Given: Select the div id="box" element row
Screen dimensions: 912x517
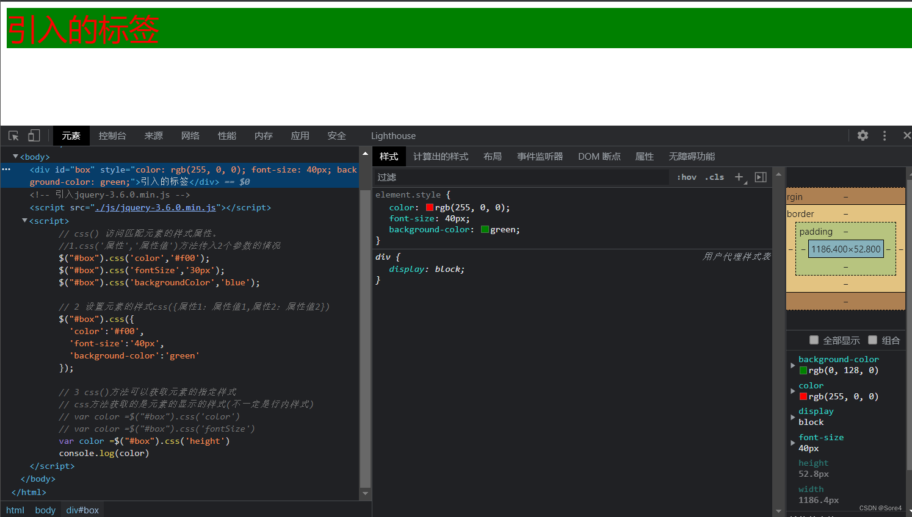Looking at the screenshot, I should click(180, 176).
